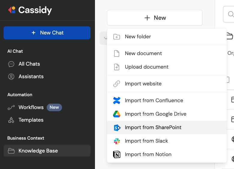This screenshot has width=234, height=169.
Task: Open All Chats
Action: point(29,64)
